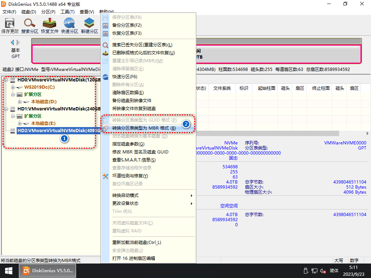Click the horizontal scrollbar right arrow

tap(368, 134)
